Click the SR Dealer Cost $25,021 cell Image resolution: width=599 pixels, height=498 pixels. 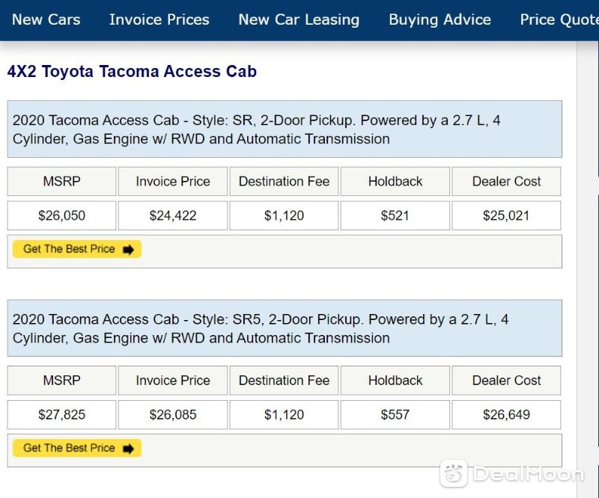506,215
